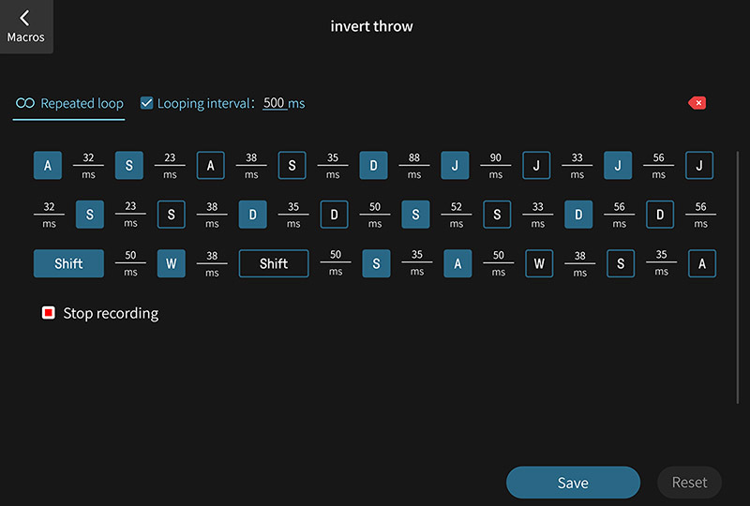
Task: Click the macro title 'invert throw'
Action: [372, 26]
